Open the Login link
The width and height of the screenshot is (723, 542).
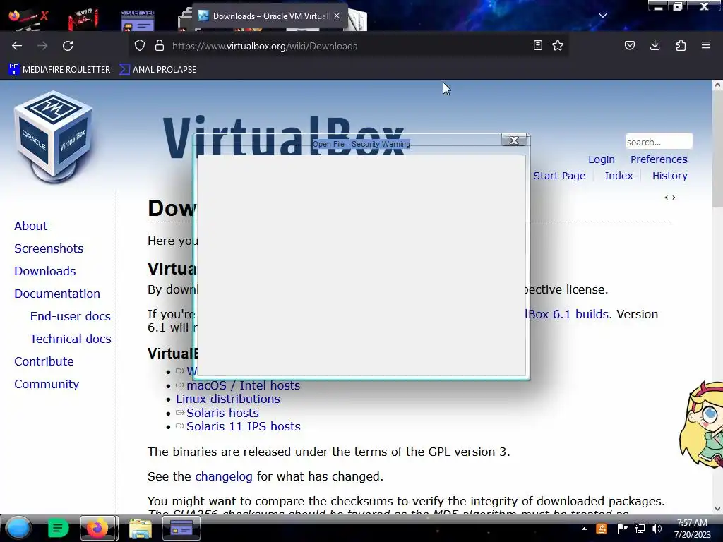(602, 159)
